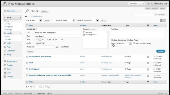Screen dimensions: 170x95
Task: Open the month Apr dropdown
Action: tap(38, 40)
